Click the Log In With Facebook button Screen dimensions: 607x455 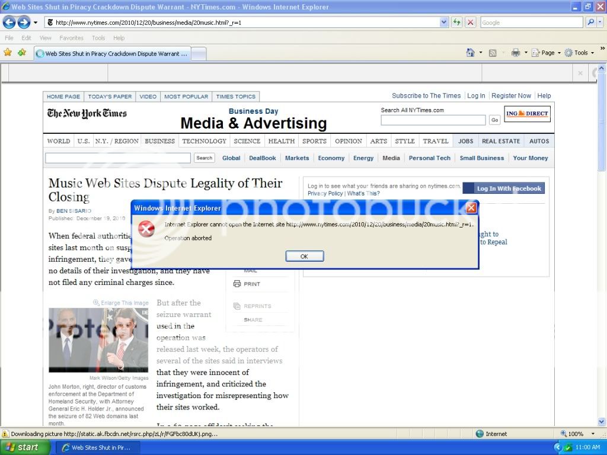tap(503, 188)
